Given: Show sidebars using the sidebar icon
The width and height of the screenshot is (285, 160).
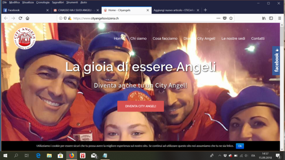Looking at the screenshot, I should (x=271, y=18).
